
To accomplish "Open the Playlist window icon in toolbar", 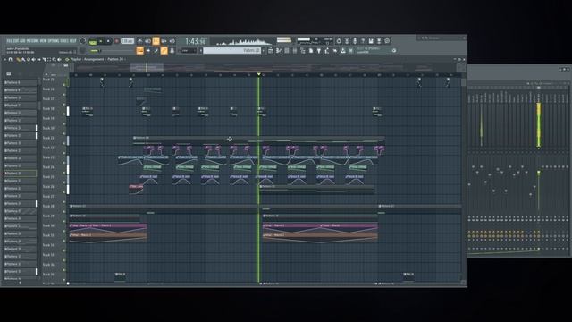I will (x=270, y=51).
